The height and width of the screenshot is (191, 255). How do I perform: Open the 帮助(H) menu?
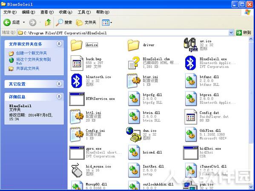pos(103,12)
